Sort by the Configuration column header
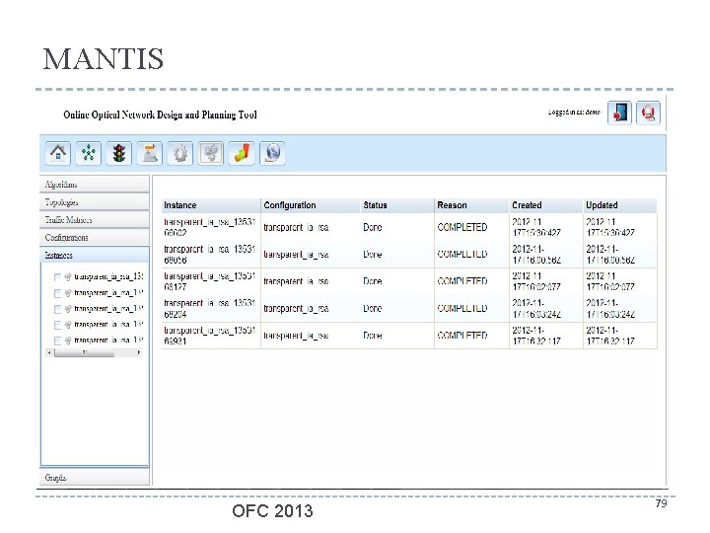Image resolution: width=710 pixels, height=533 pixels. (x=311, y=205)
